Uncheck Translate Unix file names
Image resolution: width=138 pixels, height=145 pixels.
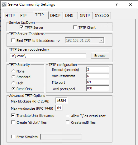pyautogui.click(x=13, y=116)
